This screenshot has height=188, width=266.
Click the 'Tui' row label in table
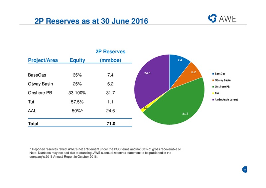coord(31,102)
